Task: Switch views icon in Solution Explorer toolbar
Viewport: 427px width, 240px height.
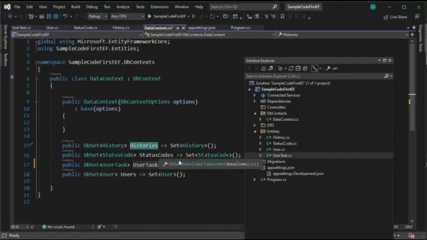Action: (x=270, y=68)
